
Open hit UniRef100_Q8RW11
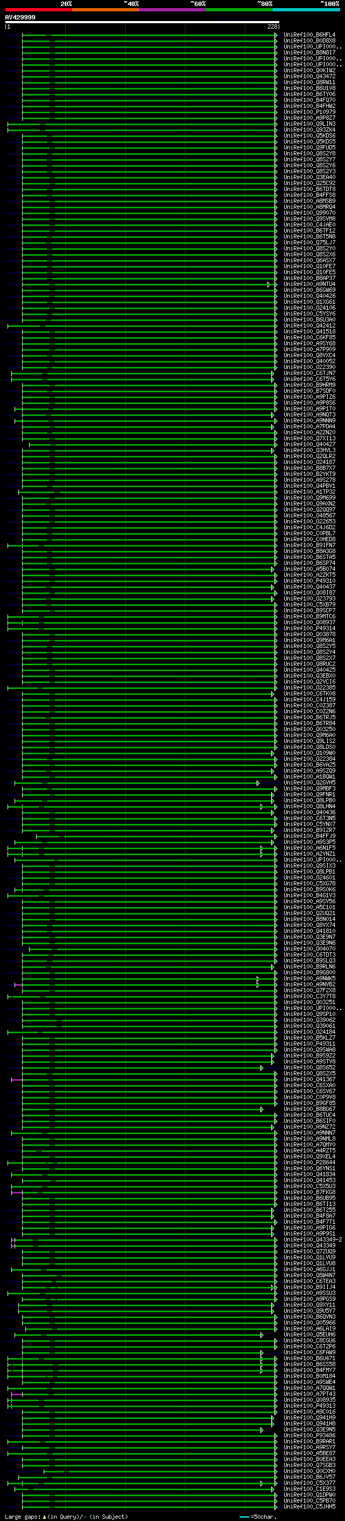(x=309, y=82)
